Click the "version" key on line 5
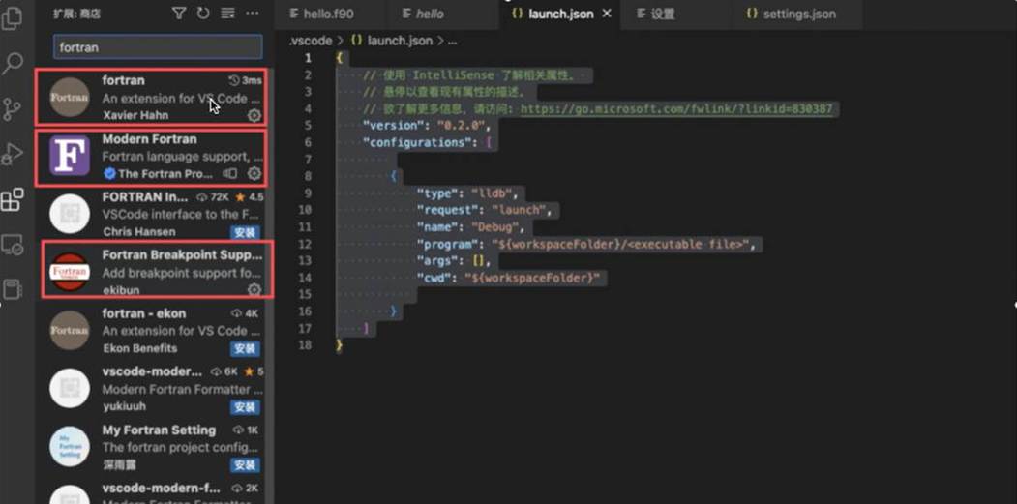The height and width of the screenshot is (504, 1017). point(397,125)
